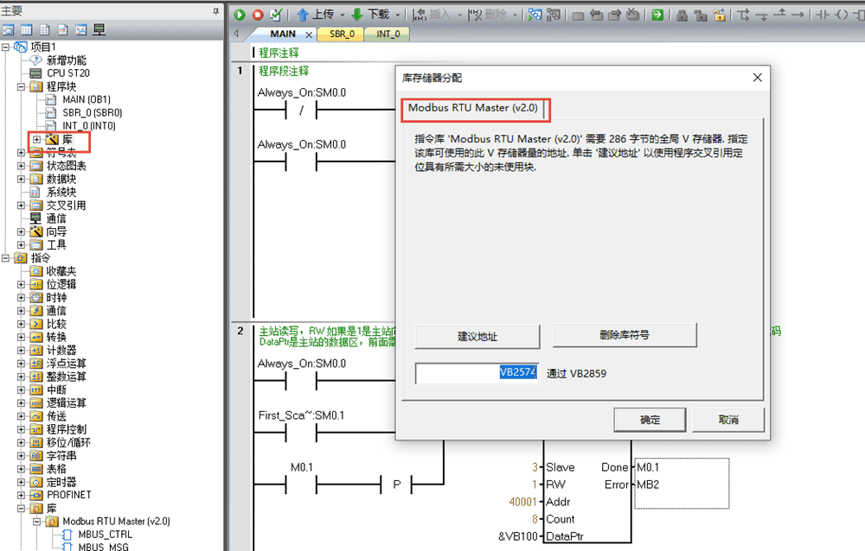The width and height of the screenshot is (865, 551).
Task: Click the CPU ST20 item in project tree
Action: pos(67,73)
